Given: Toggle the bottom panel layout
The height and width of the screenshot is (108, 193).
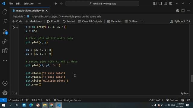Looking at the screenshot, I should 160,4.
